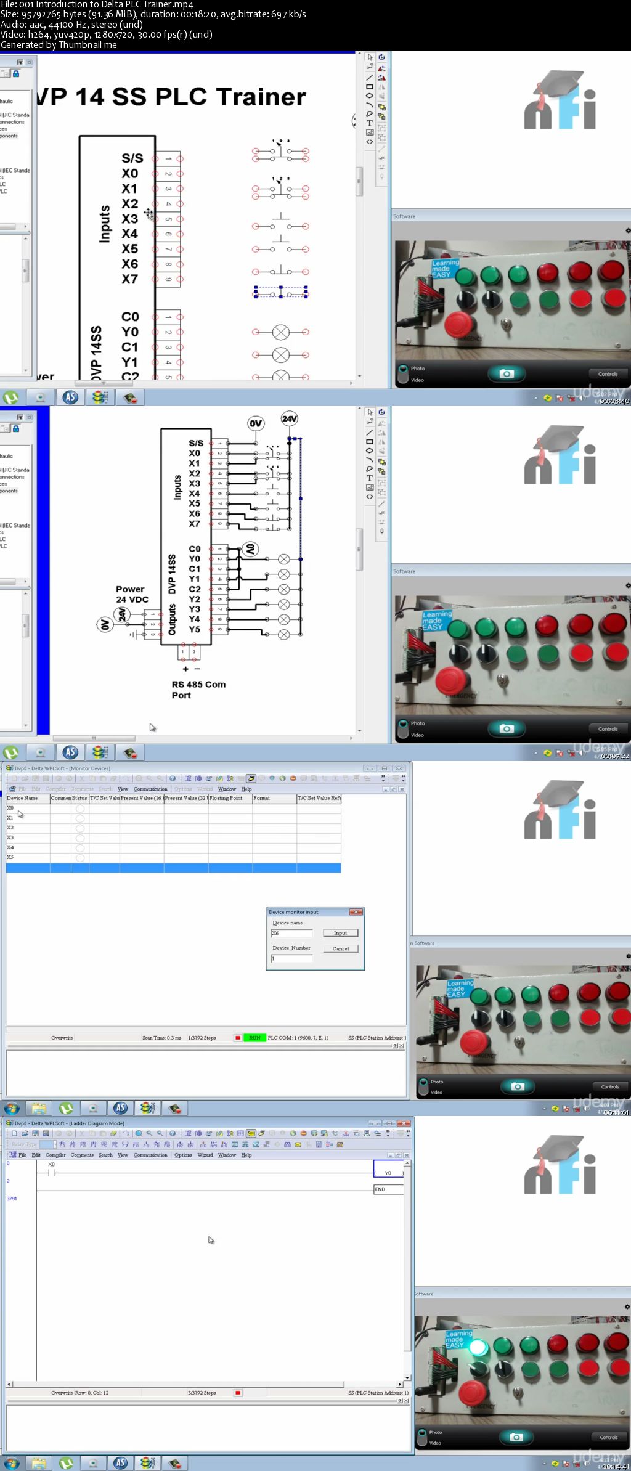Click Controls button in first frame webcam window

click(608, 373)
